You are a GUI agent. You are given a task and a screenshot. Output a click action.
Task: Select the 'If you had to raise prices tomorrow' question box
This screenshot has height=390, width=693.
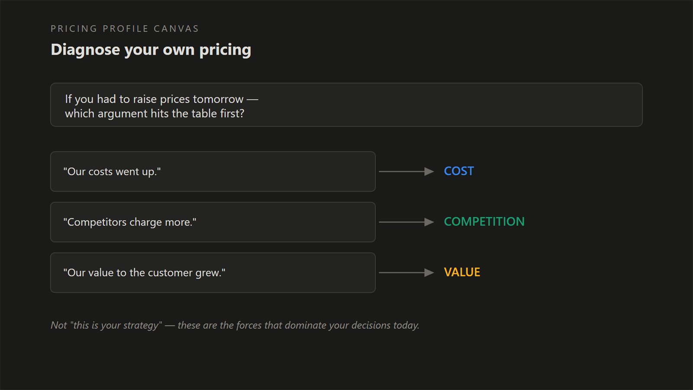(346, 105)
